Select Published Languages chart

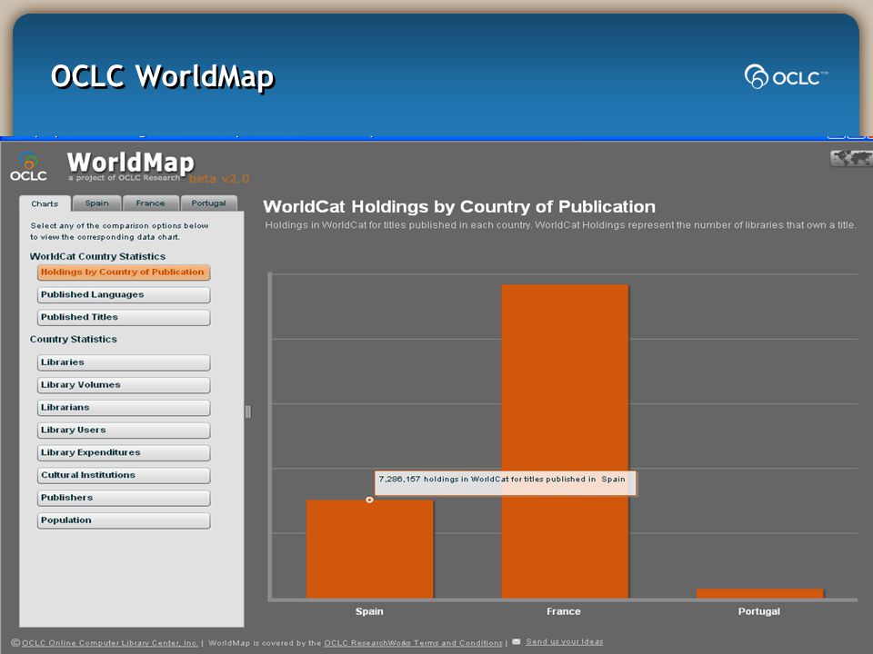click(x=124, y=294)
